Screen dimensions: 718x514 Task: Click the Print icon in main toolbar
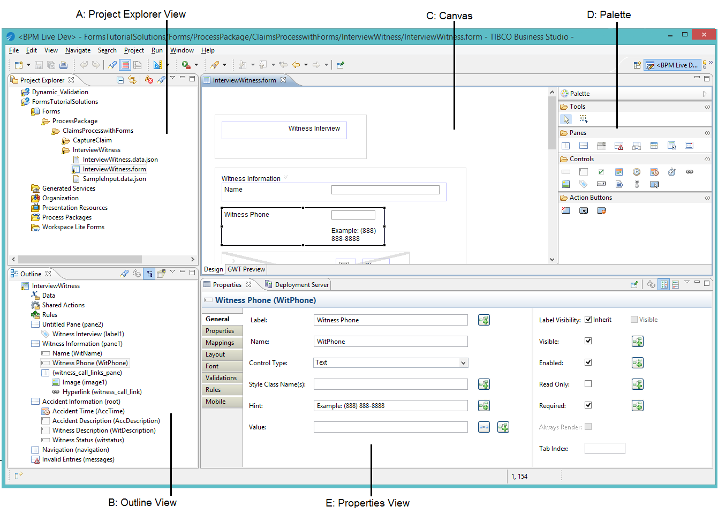click(x=63, y=65)
